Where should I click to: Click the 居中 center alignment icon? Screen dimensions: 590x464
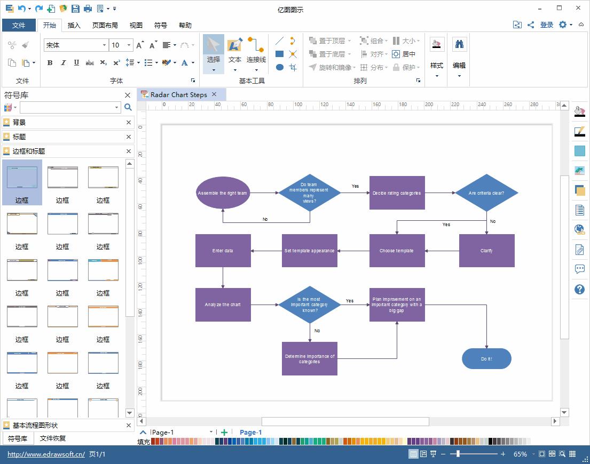(x=404, y=54)
